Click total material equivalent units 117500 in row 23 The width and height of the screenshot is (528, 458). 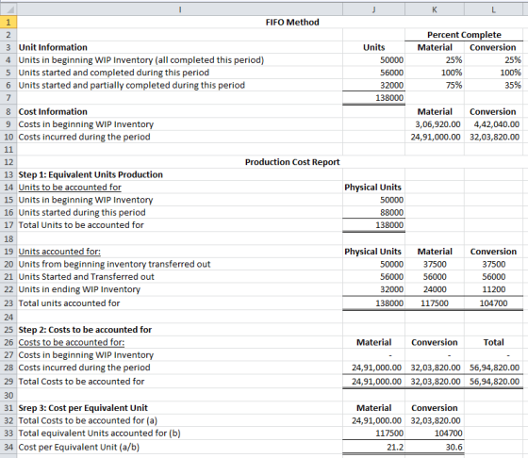click(x=435, y=303)
